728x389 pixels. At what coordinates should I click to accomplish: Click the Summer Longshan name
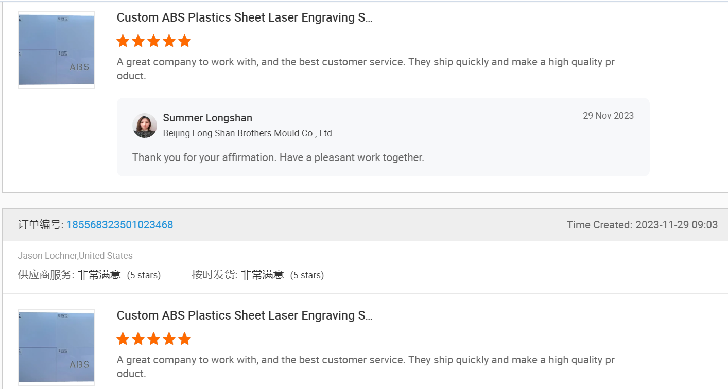click(x=207, y=118)
